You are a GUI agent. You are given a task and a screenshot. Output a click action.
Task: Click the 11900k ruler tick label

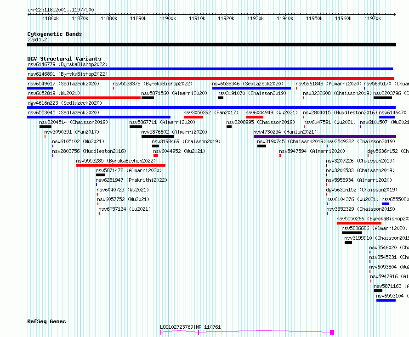tap(168, 18)
